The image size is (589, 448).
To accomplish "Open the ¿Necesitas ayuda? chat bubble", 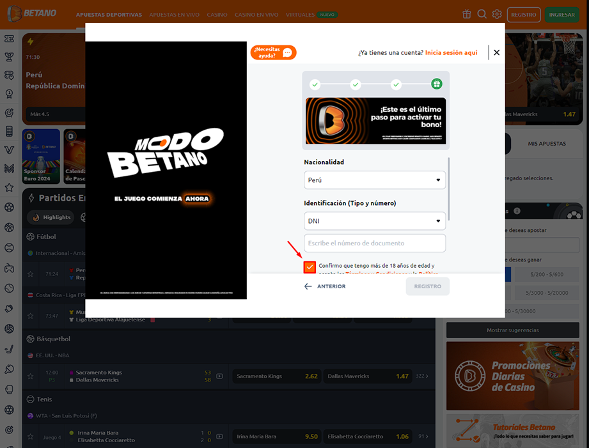I will tap(274, 52).
